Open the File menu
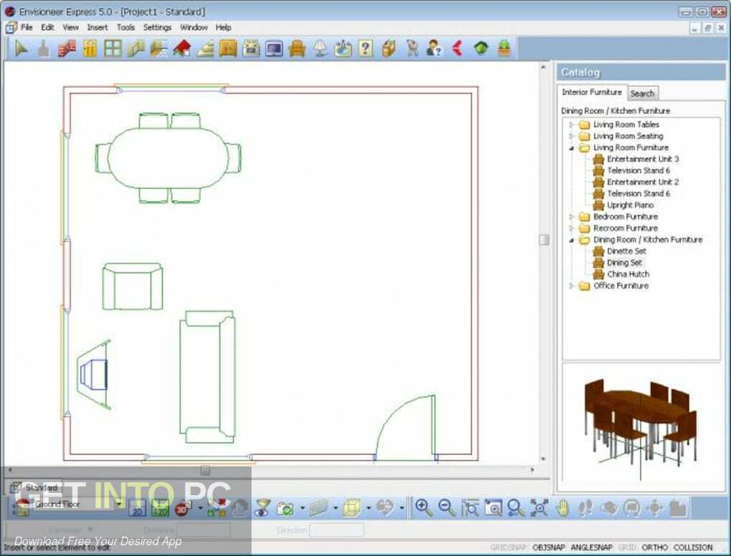This screenshot has width=731, height=556. (x=27, y=27)
